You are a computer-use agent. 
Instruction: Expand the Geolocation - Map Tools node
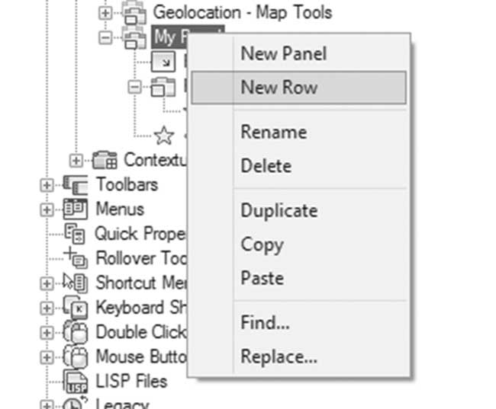tap(105, 13)
